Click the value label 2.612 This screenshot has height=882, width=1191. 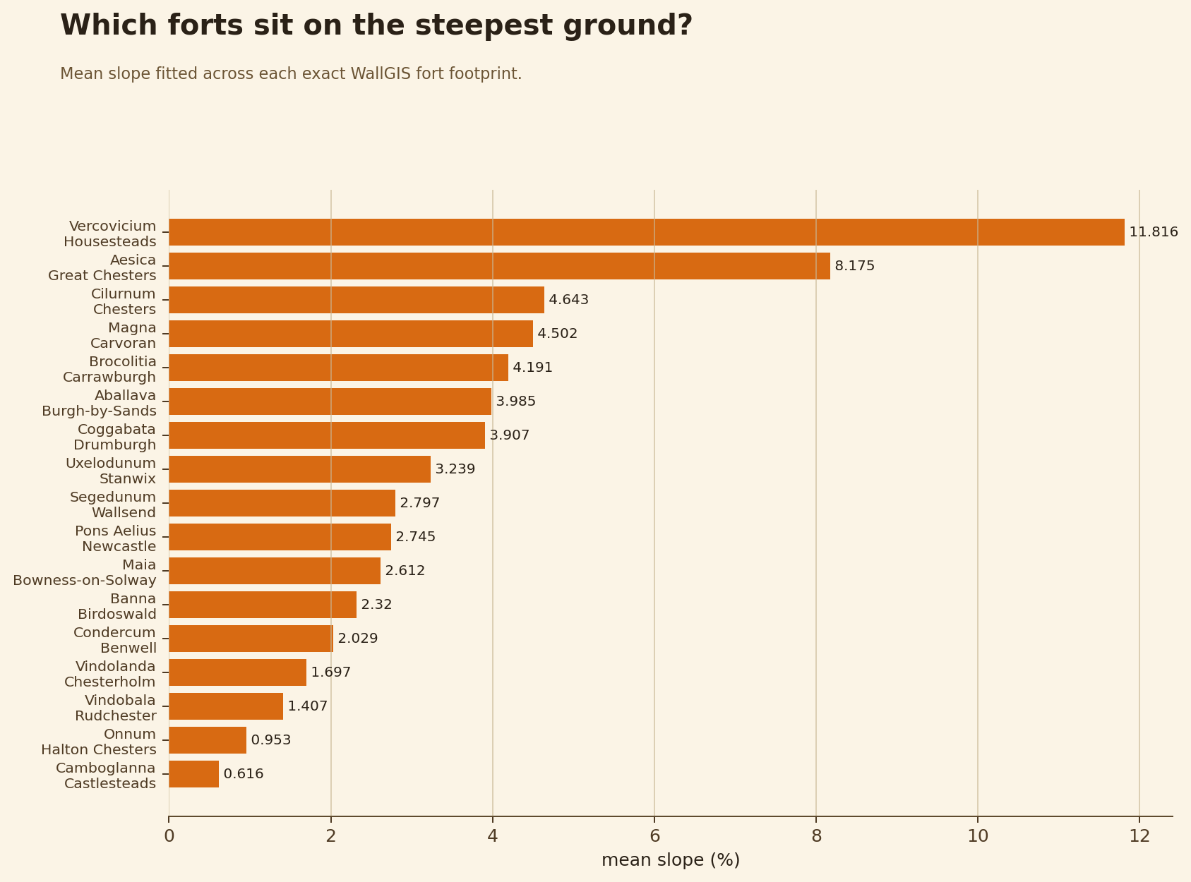coord(405,571)
